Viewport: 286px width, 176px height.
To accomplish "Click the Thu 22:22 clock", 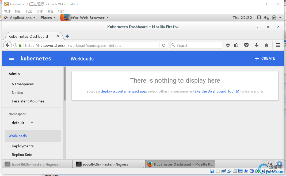I will pos(242,18).
